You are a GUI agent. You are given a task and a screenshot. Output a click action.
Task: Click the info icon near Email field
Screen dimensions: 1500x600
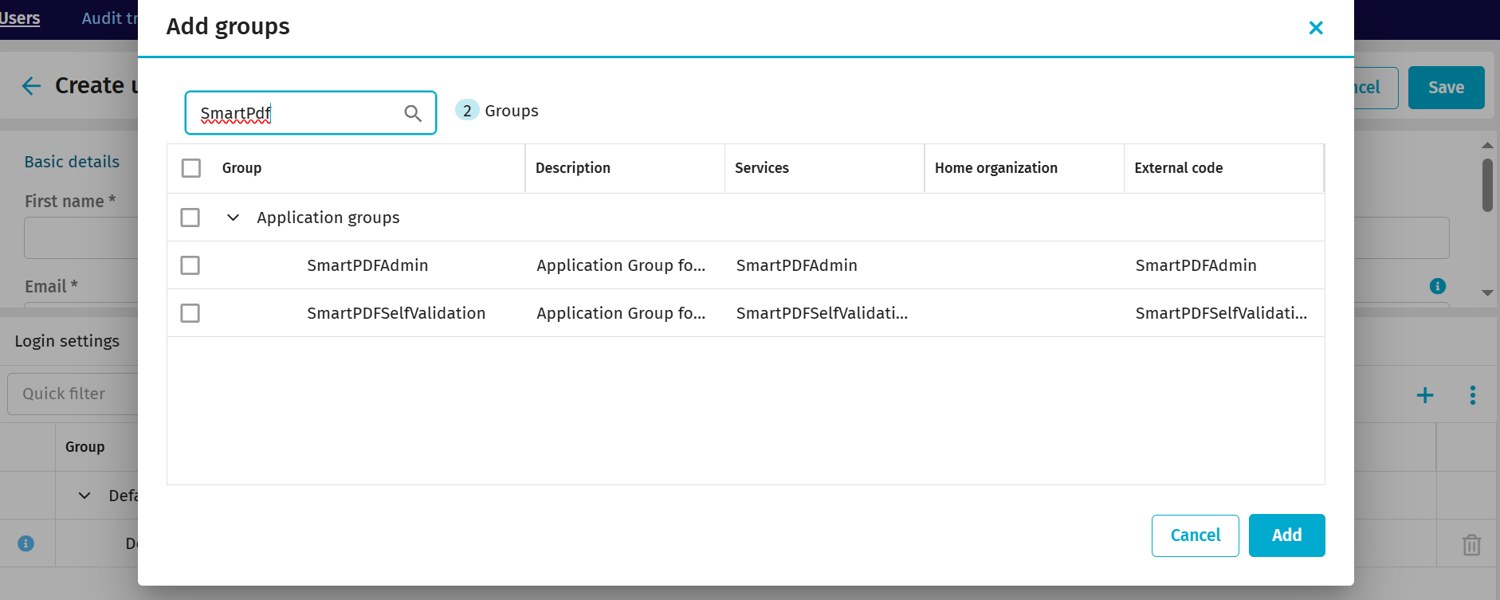1438,286
